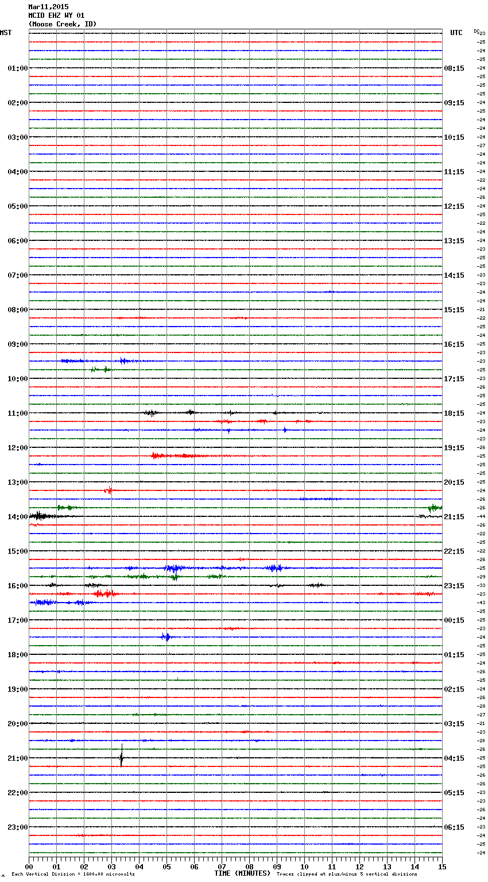Image resolution: width=488 pixels, height=882 pixels.
Task: Select the 21:15 UTC time label
Action: pyautogui.click(x=454, y=517)
